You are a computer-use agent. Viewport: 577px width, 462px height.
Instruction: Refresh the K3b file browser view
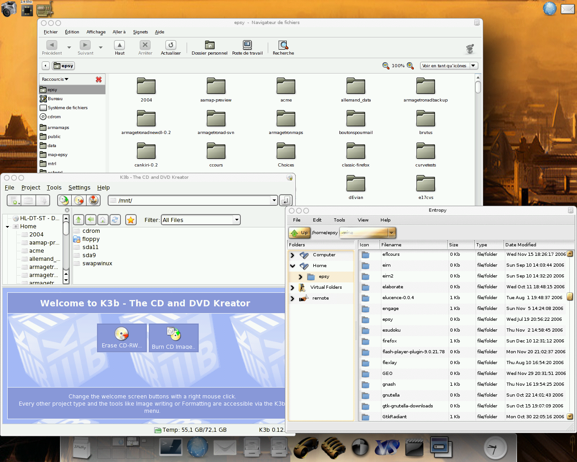tap(115, 220)
